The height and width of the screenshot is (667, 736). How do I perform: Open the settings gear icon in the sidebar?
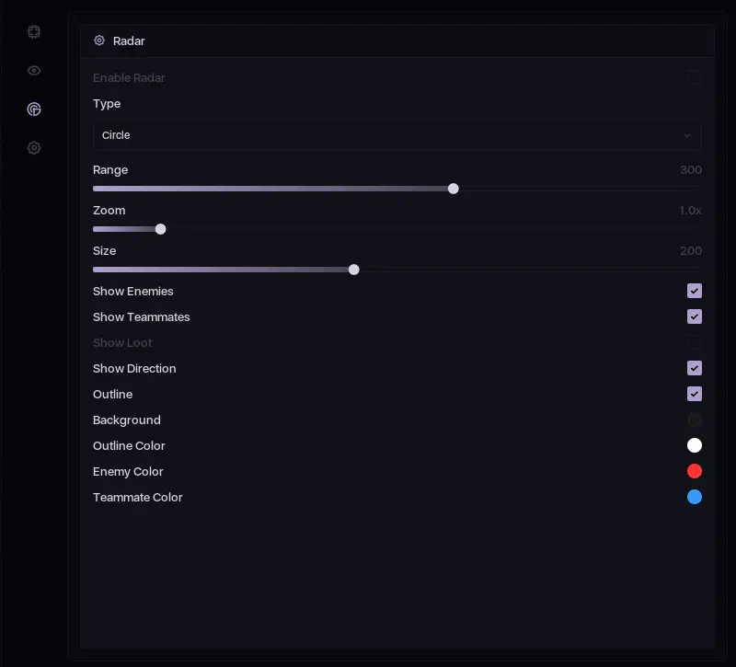click(34, 148)
